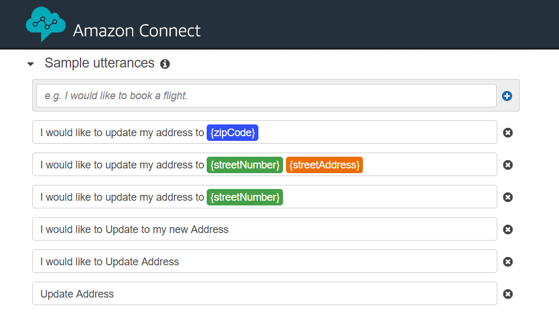Click the Sample utterances heading
559x314 pixels.
tap(99, 63)
